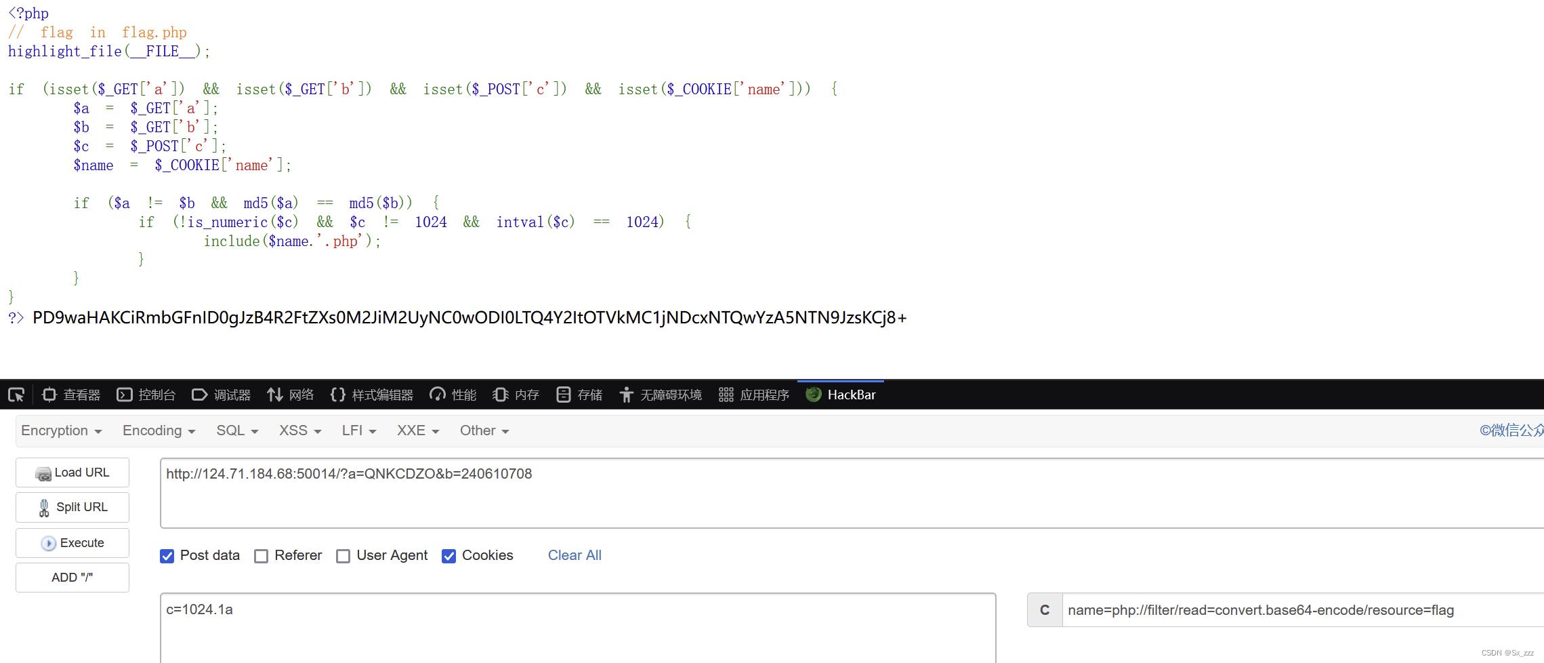Open the Storage (存储) tab
This screenshot has width=1544, height=663.
coord(579,395)
